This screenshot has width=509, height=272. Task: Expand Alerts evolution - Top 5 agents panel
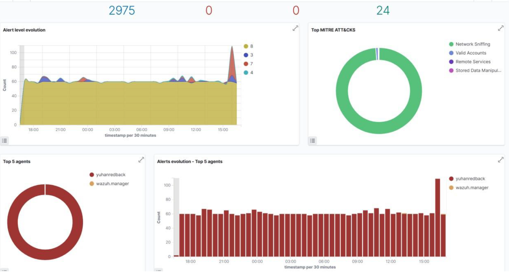click(x=501, y=160)
